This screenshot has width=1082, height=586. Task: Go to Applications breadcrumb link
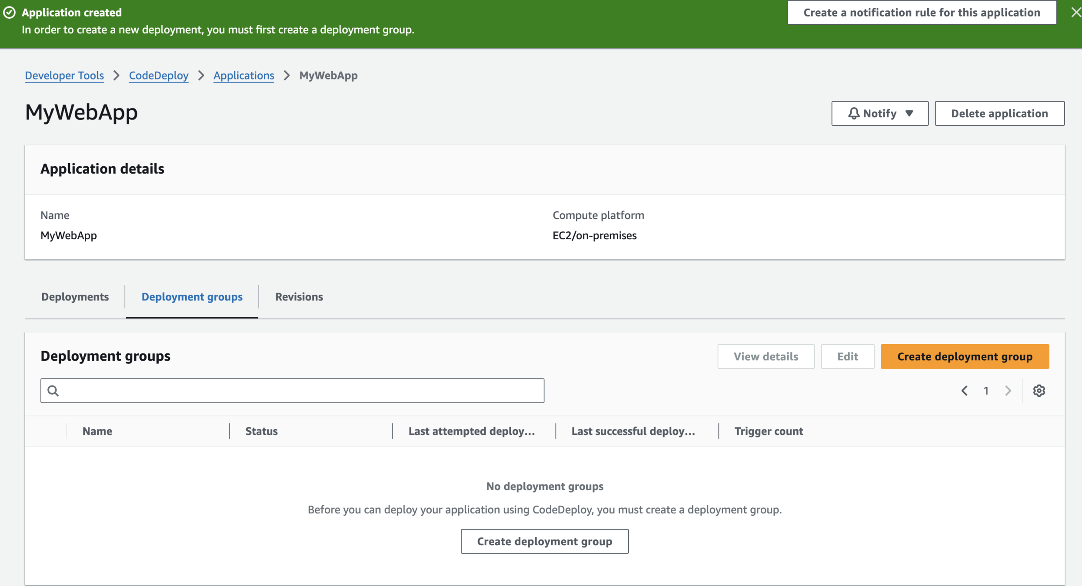[243, 76]
